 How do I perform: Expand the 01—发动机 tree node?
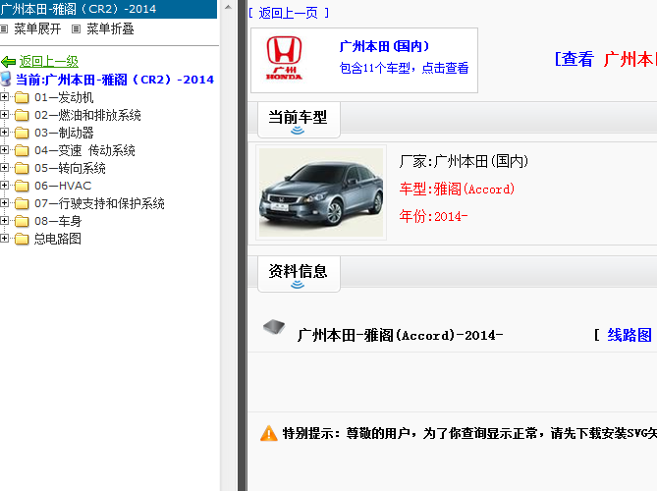pos(4,97)
